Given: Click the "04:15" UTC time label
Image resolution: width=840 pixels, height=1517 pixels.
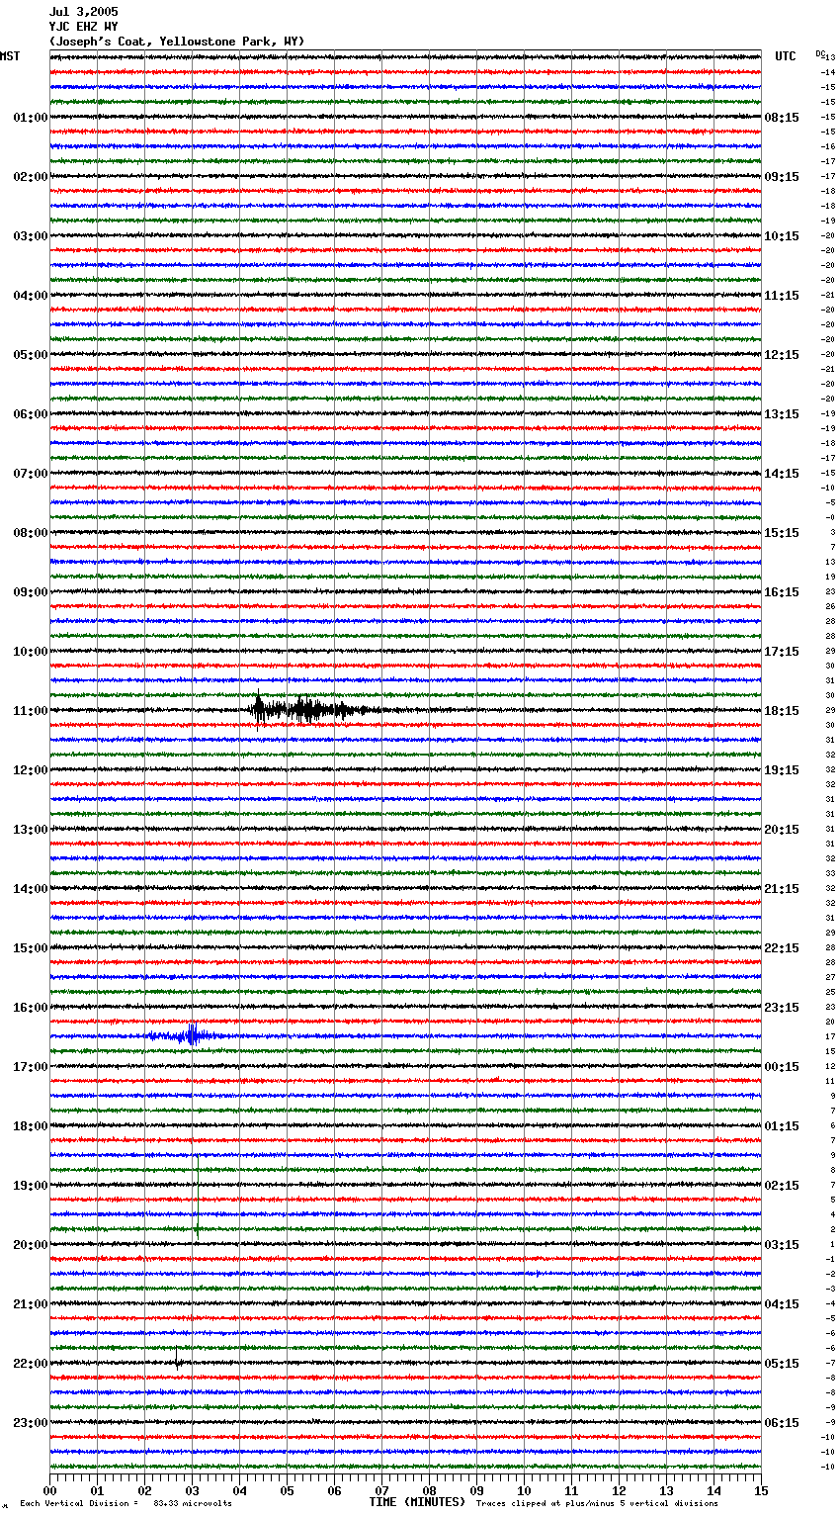Looking at the screenshot, I should coord(782,1304).
